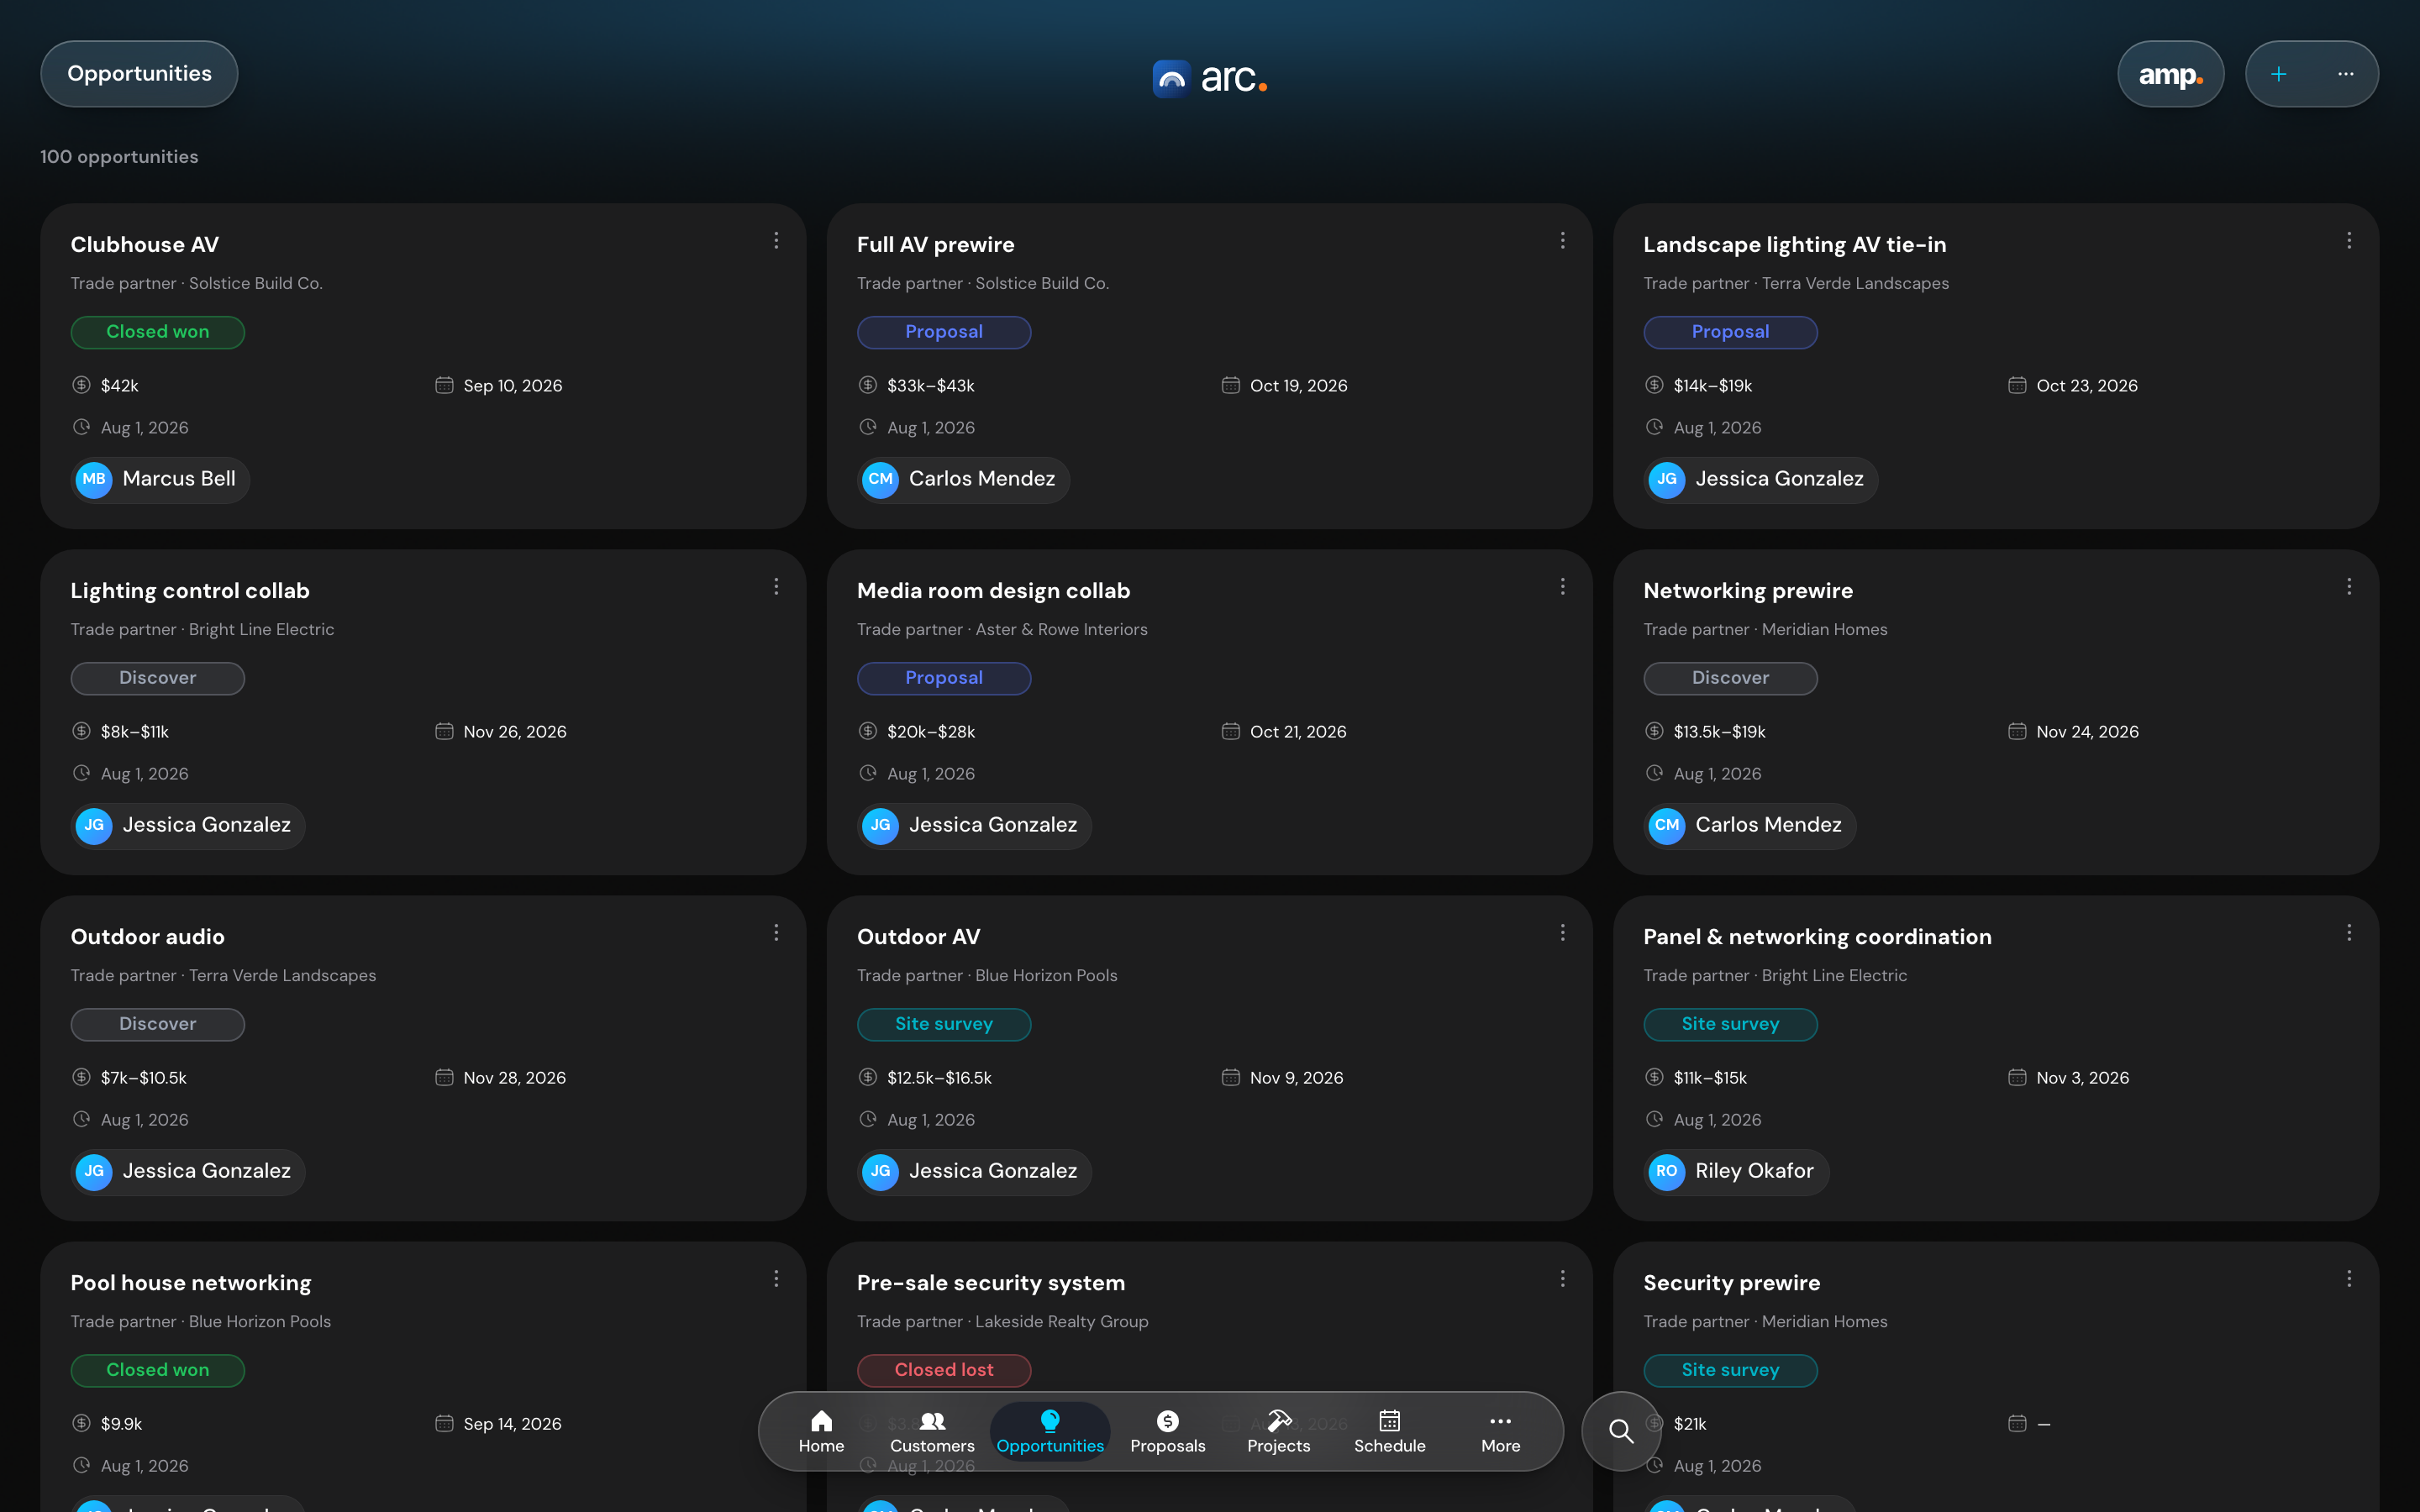
Task: Open kebab menu on Landscape lighting AV tie-in
Action: (2349, 241)
